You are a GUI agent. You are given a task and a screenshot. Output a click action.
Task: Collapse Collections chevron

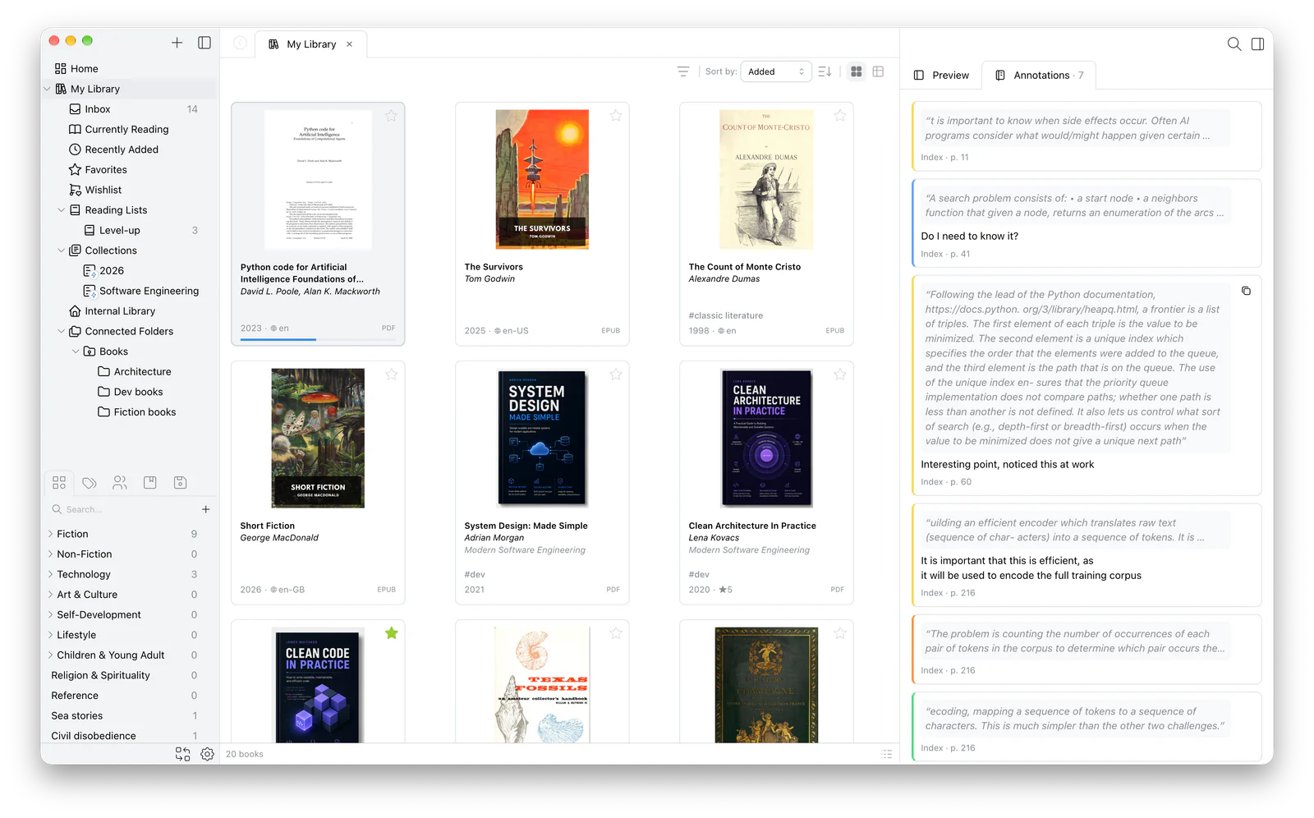[x=61, y=250]
